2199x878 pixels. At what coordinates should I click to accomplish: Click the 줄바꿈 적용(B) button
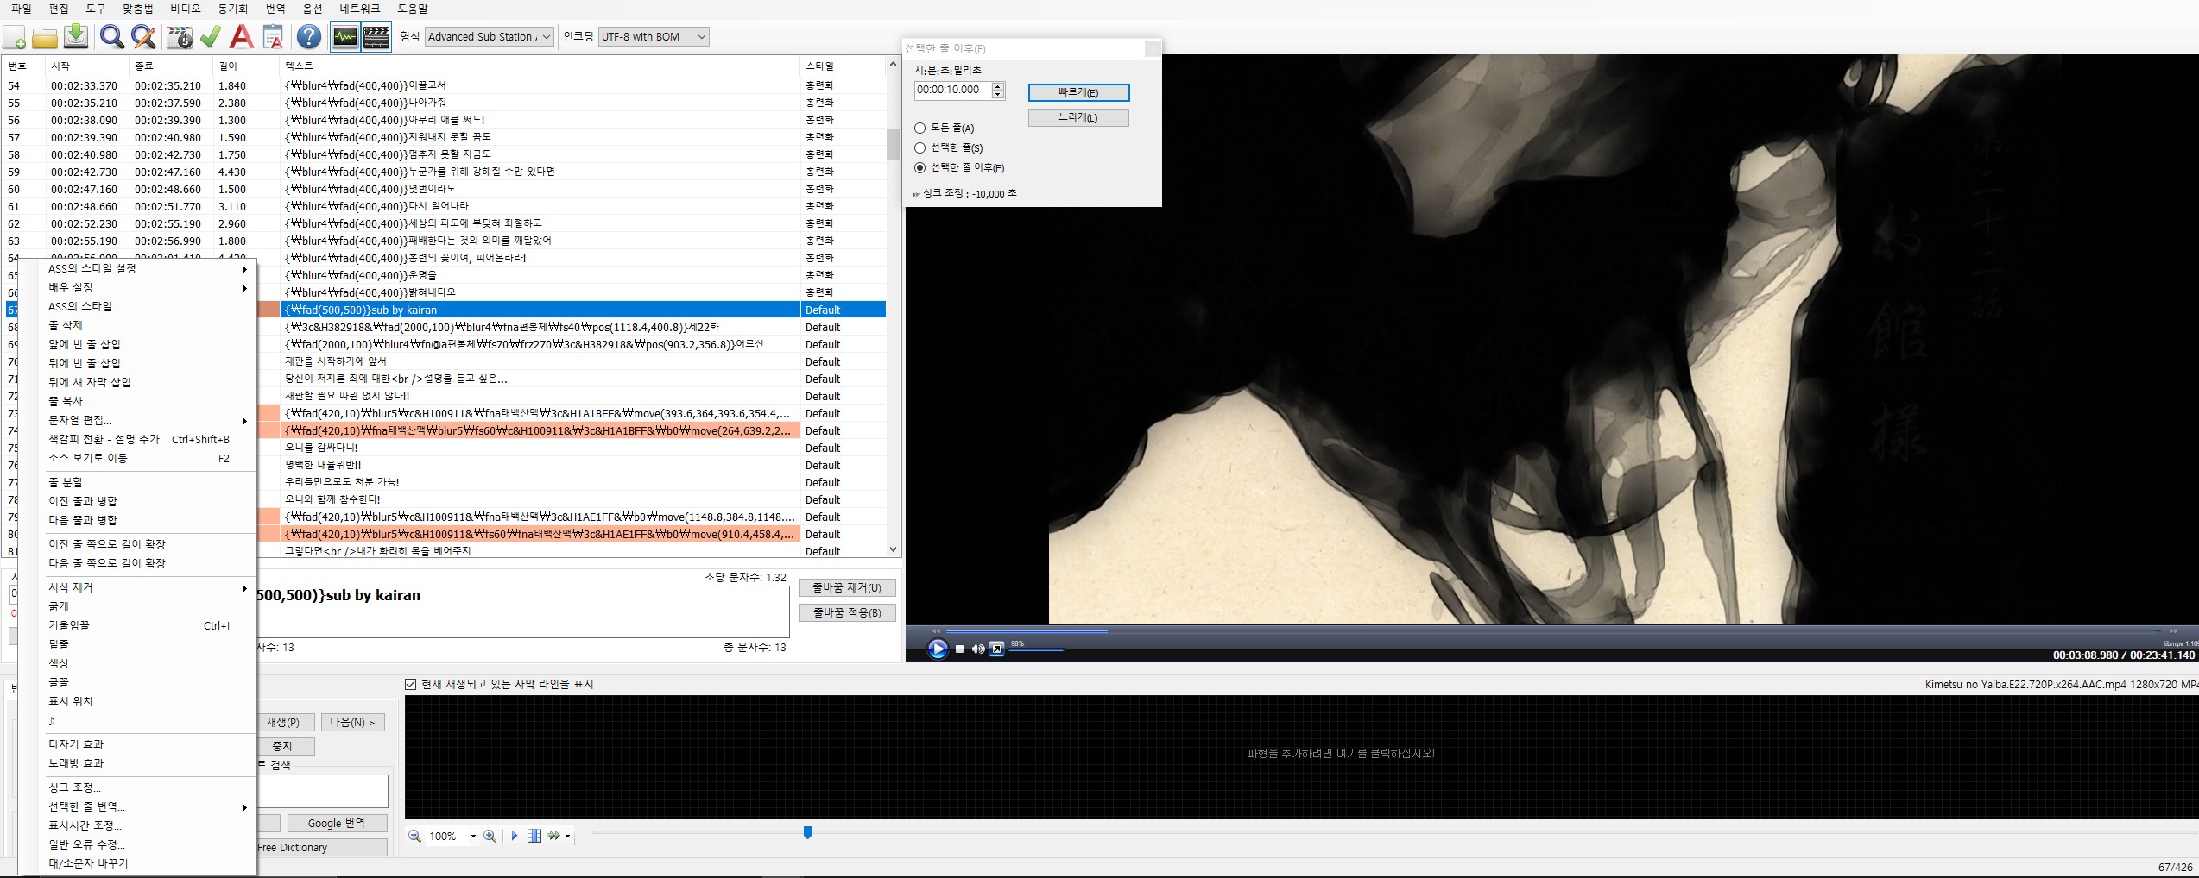[x=847, y=612]
